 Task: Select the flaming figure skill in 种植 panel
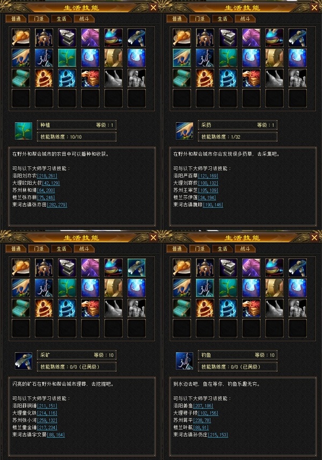pyautogui.click(x=44, y=78)
